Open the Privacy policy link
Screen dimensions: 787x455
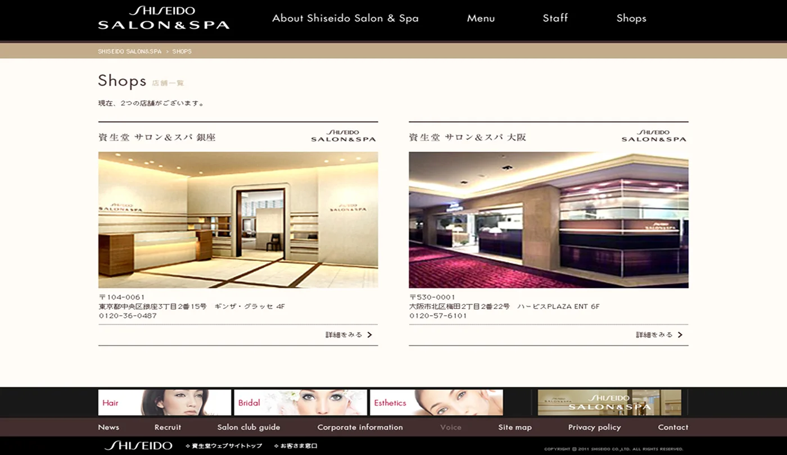pos(594,427)
